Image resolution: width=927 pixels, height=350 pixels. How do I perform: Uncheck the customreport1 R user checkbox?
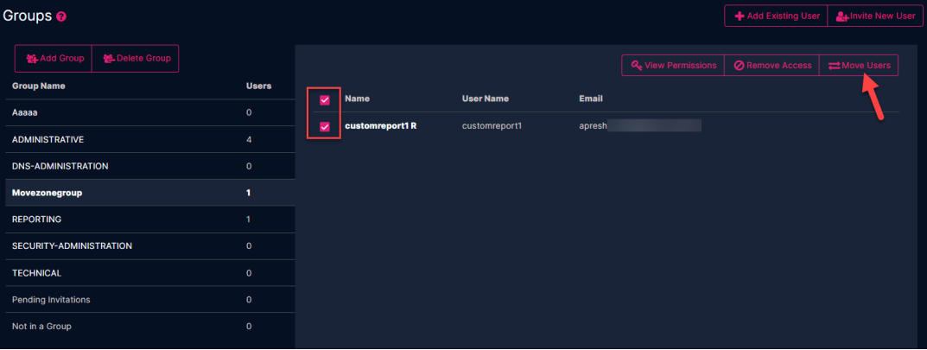[325, 126]
